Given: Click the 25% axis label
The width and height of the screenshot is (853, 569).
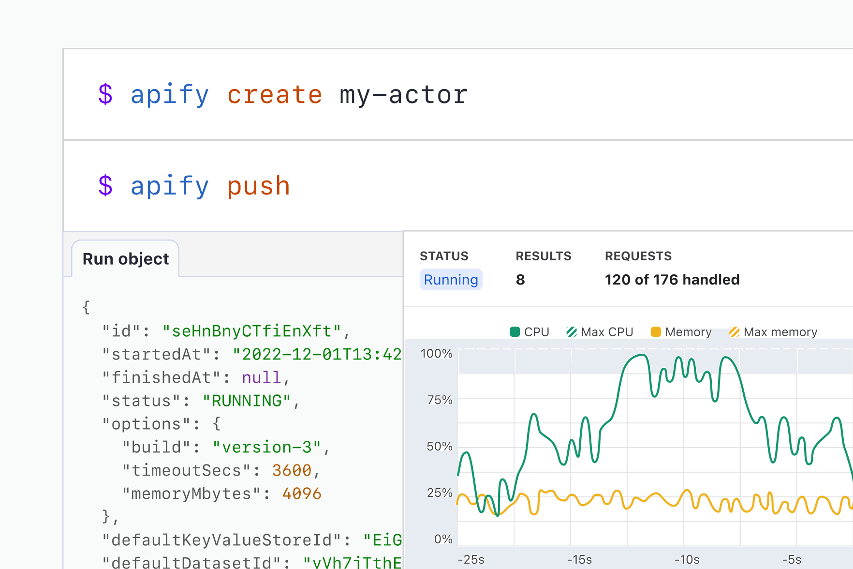Looking at the screenshot, I should (x=440, y=493).
